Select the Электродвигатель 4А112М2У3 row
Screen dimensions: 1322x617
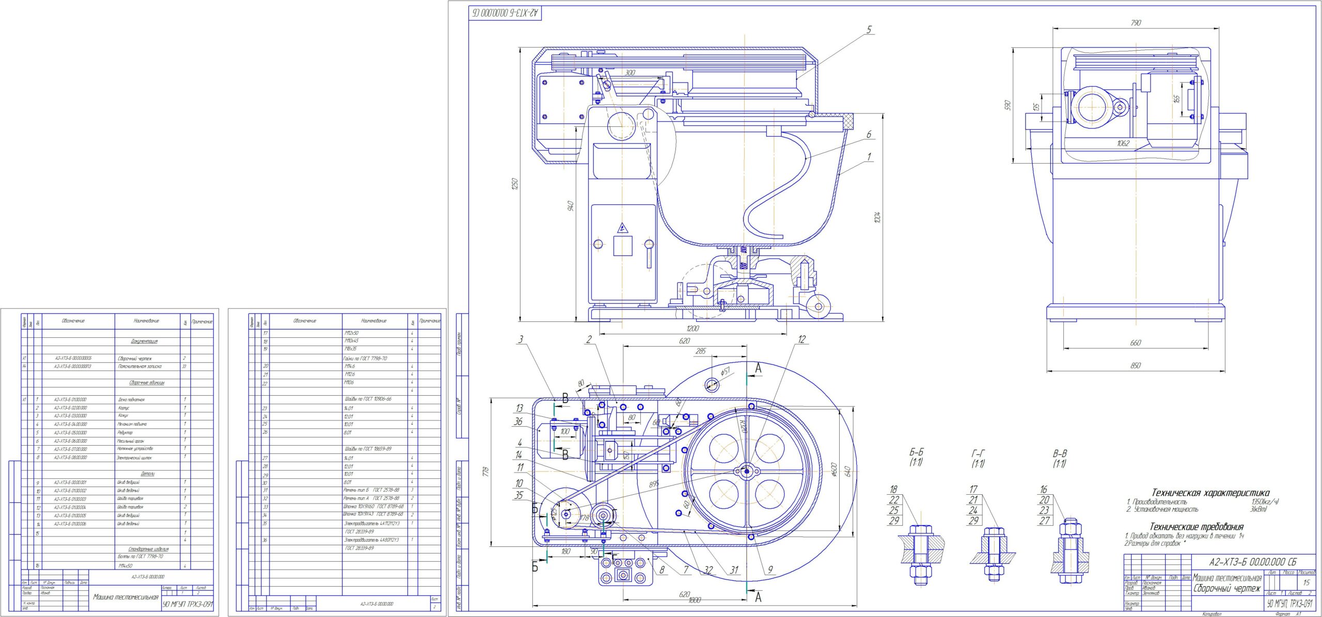tap(344, 524)
